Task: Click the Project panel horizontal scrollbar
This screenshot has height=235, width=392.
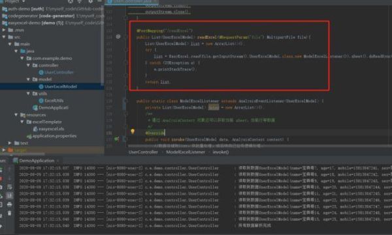Action: pos(22,154)
